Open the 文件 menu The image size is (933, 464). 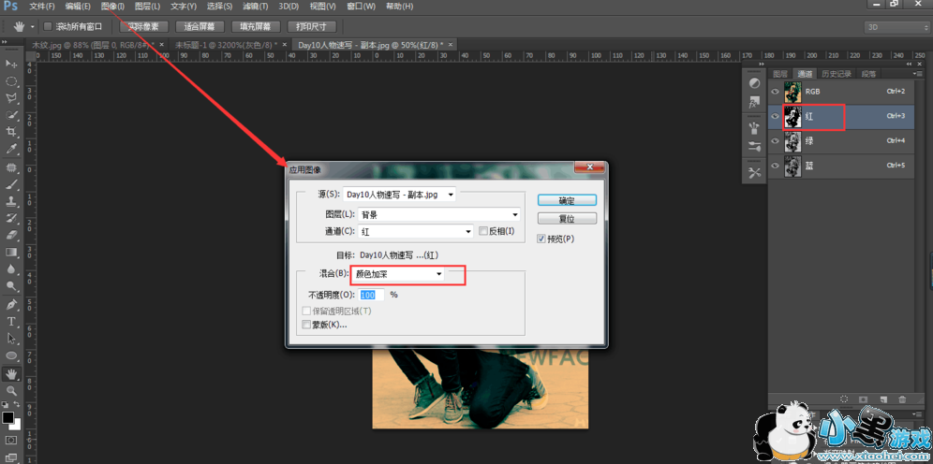coord(41,7)
